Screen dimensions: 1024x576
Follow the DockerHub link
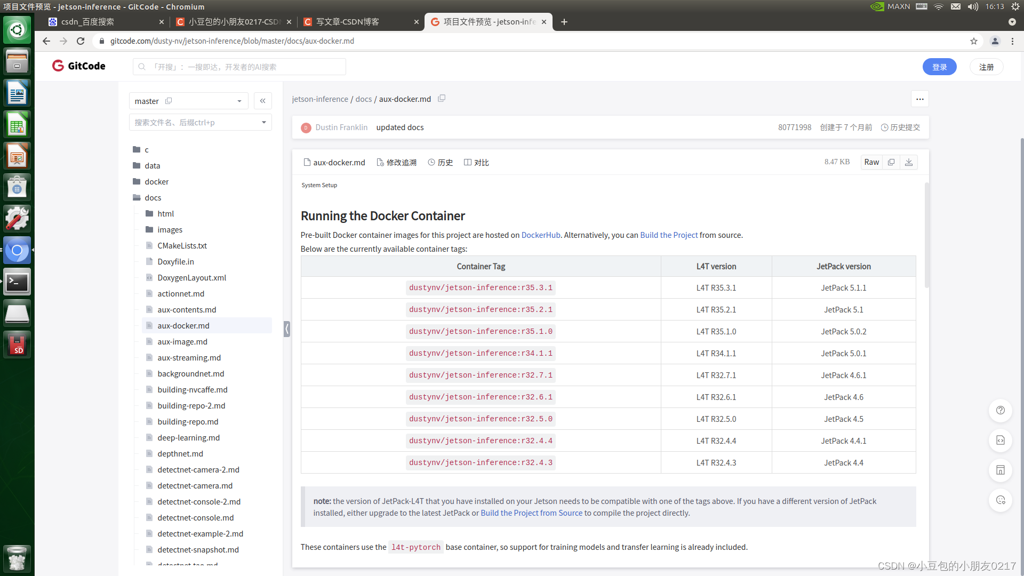[540, 235]
